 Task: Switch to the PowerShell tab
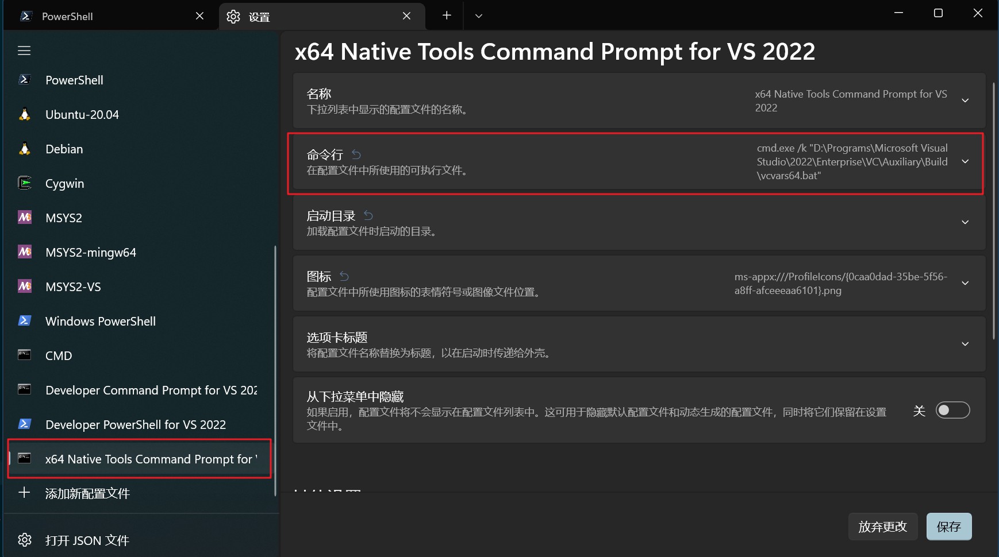[109, 16]
